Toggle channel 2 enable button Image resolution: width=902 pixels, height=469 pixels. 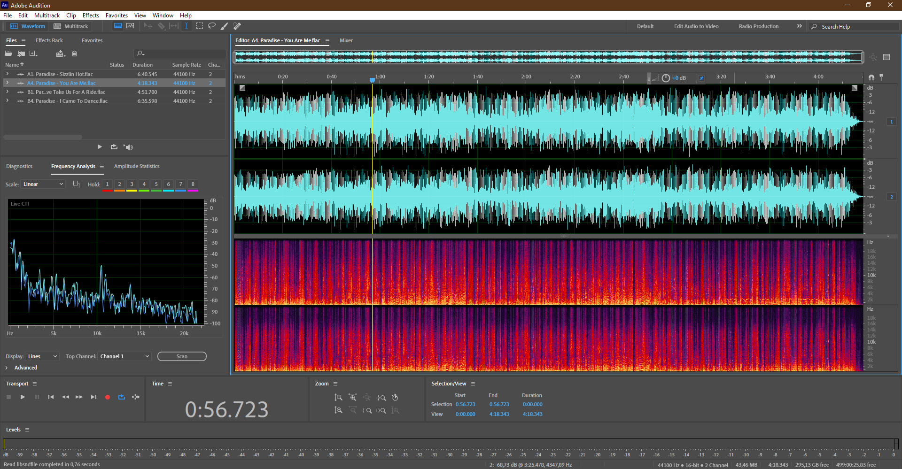click(x=891, y=197)
